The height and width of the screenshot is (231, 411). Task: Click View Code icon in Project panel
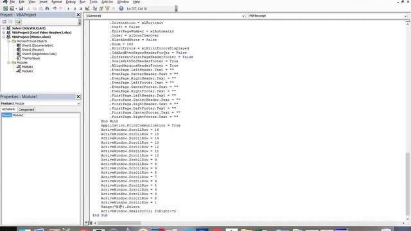coord(4,21)
